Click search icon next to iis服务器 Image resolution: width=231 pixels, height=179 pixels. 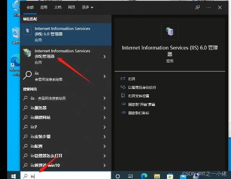26,108
